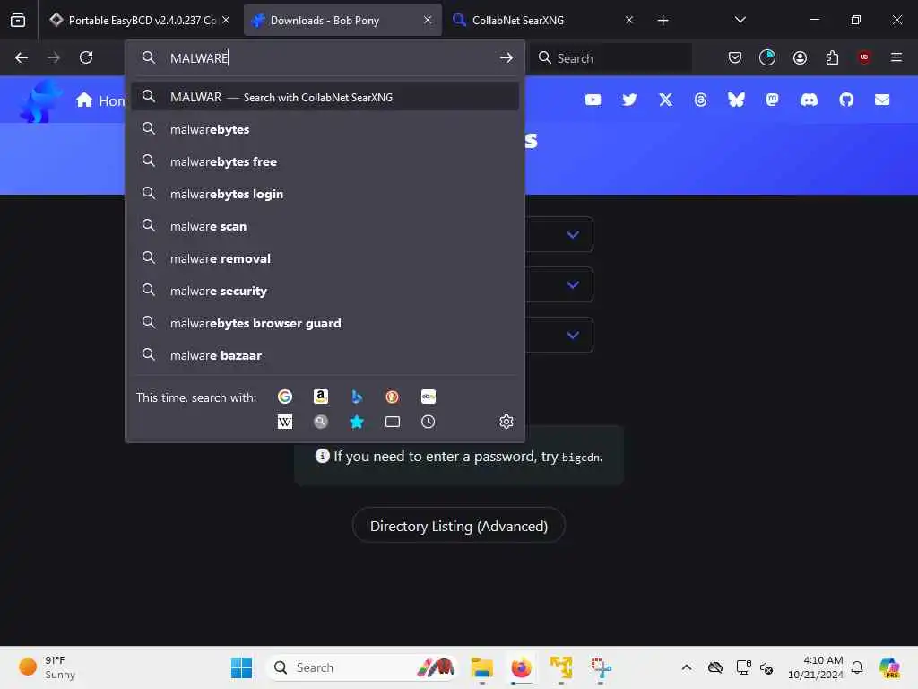Open Firefox View button
The image size is (918, 689).
(x=18, y=20)
